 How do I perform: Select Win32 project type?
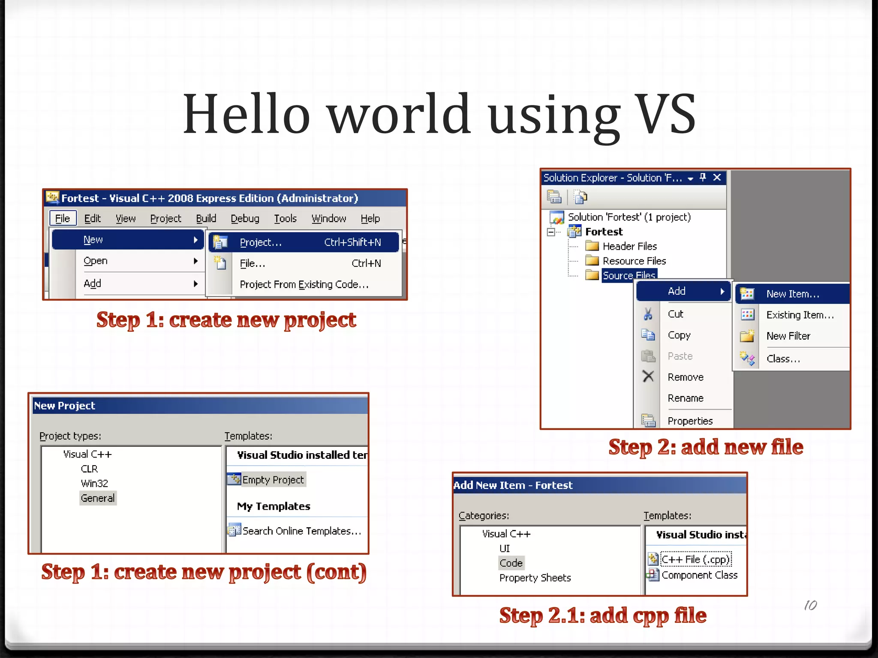point(94,484)
